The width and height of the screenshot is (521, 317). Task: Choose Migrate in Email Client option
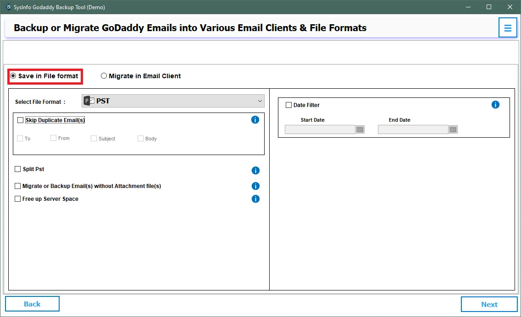104,76
